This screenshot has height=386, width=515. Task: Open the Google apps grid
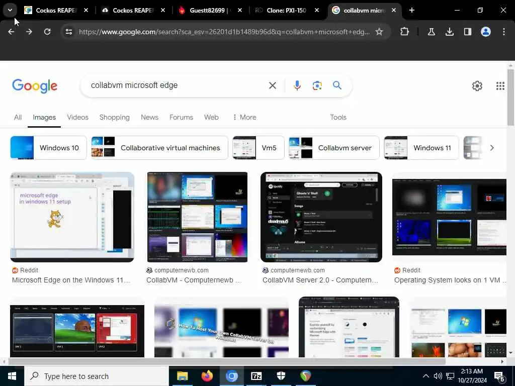(x=500, y=85)
